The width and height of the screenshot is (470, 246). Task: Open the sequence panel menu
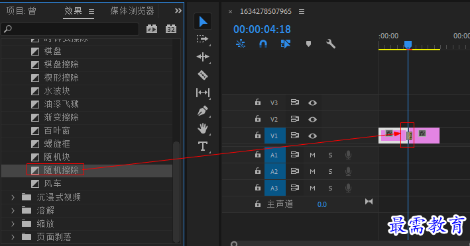[302, 12]
